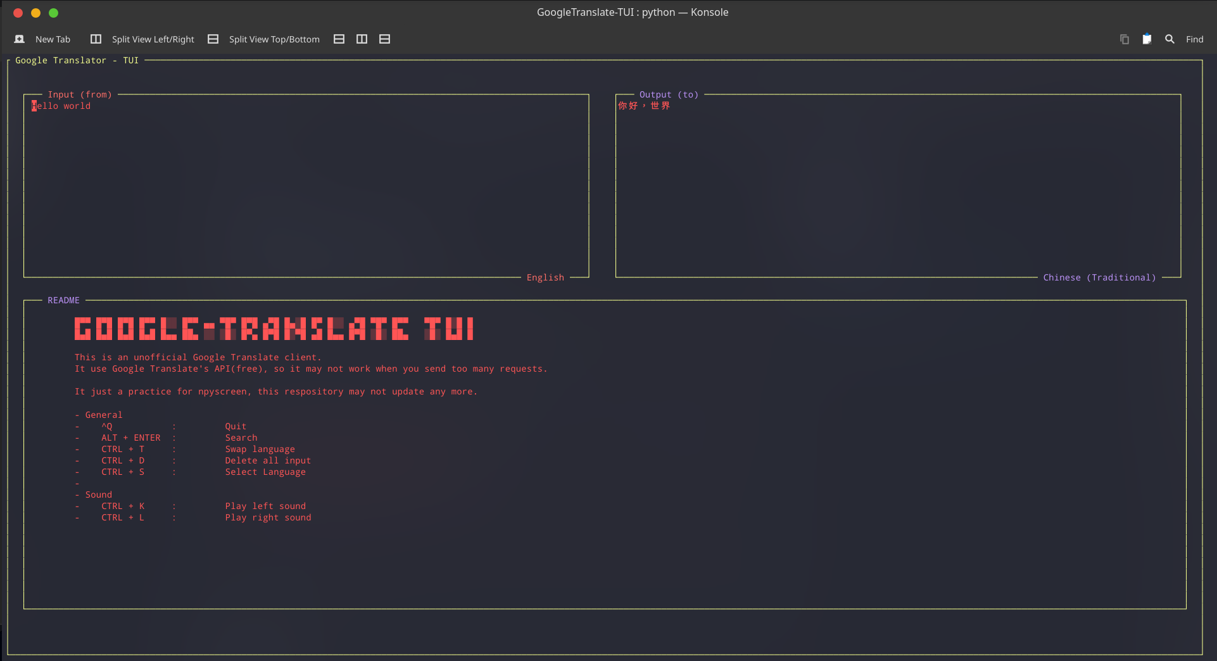Click the New Tab icon

(20, 39)
